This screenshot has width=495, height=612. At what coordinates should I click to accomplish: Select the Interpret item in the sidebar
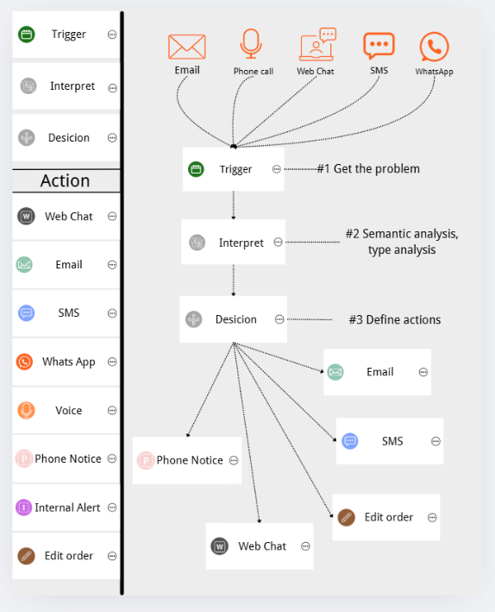tap(66, 86)
